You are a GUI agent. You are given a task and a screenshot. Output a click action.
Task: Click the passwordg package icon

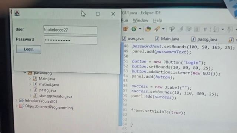pyautogui.click(x=30, y=73)
